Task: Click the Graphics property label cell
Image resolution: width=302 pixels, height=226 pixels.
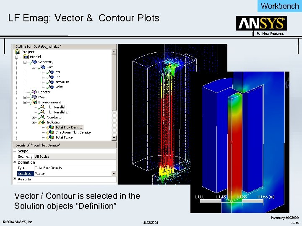Action: click(26, 174)
